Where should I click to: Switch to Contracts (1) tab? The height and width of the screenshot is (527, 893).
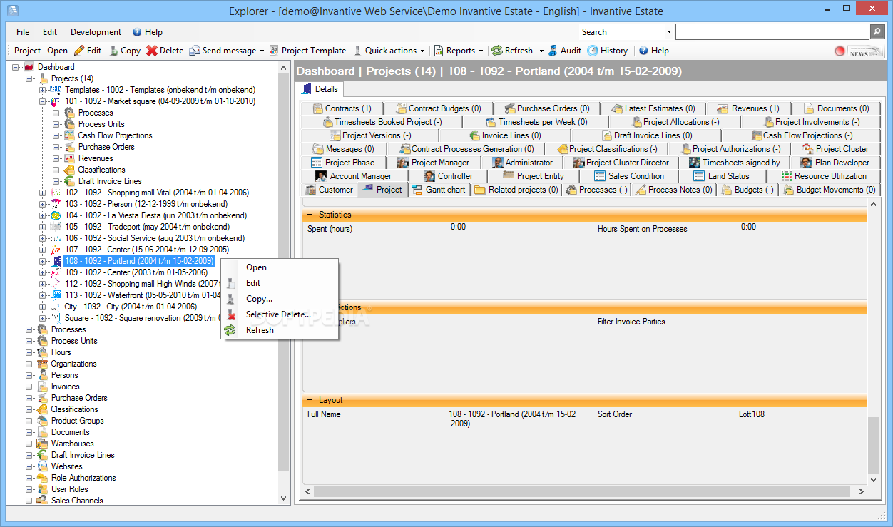click(342, 108)
